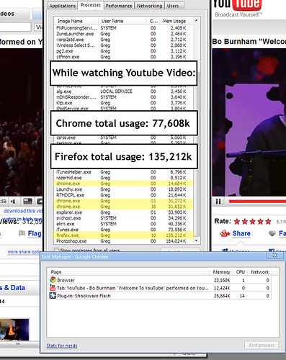286x360 pixels.
Task: Select the Browser row in Chrome Task Manager
Action: click(x=160, y=280)
